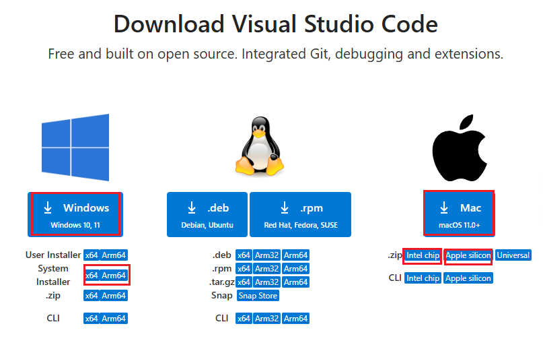The width and height of the screenshot is (543, 353).
Task: Pick Linux .rpm x64 link
Action: click(244, 268)
